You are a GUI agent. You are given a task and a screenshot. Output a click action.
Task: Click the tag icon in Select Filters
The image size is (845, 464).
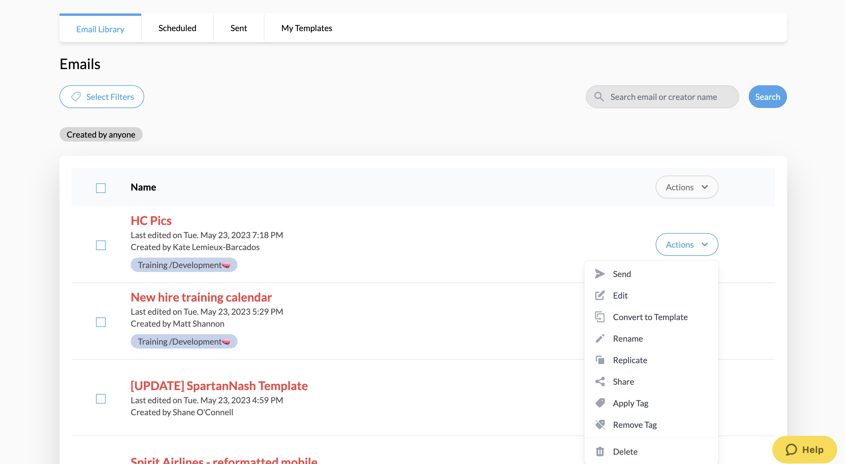76,97
